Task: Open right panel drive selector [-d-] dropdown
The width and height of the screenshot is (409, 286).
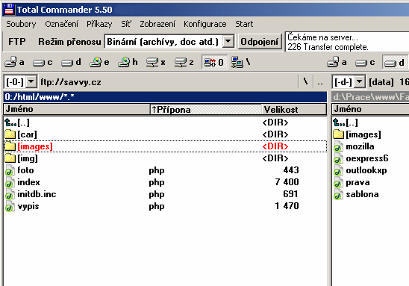Action: 360,82
